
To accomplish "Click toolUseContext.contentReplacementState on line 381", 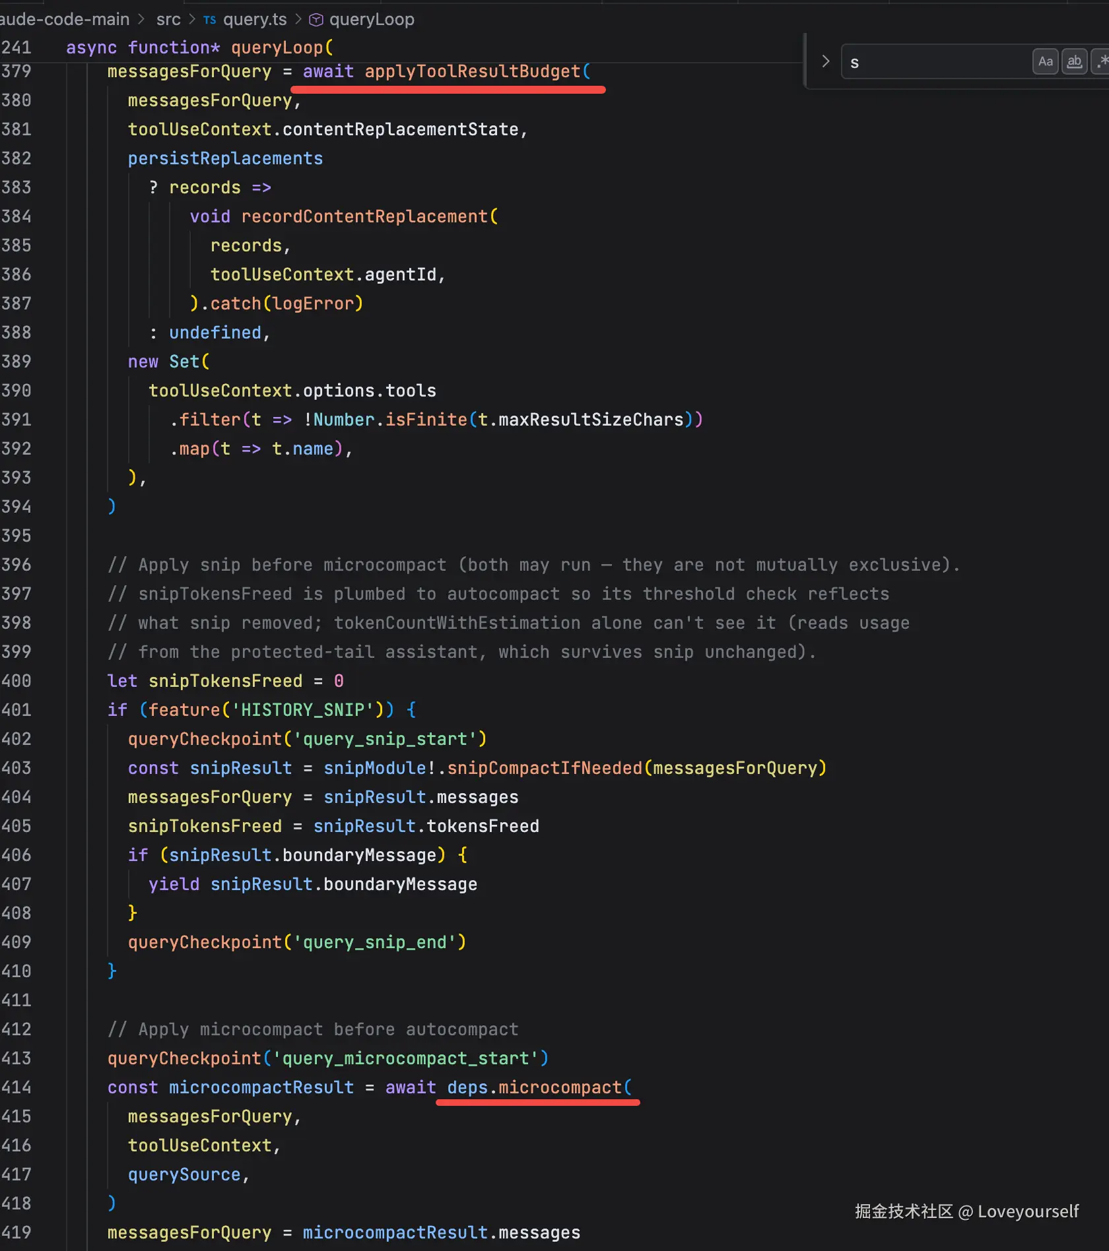I will click(x=323, y=129).
